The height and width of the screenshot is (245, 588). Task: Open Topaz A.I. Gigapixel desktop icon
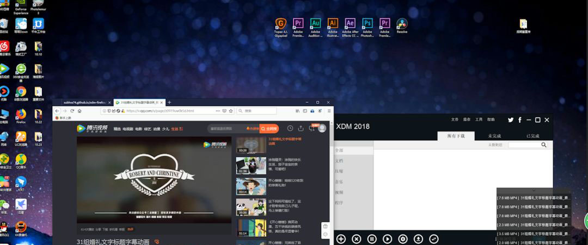(281, 27)
